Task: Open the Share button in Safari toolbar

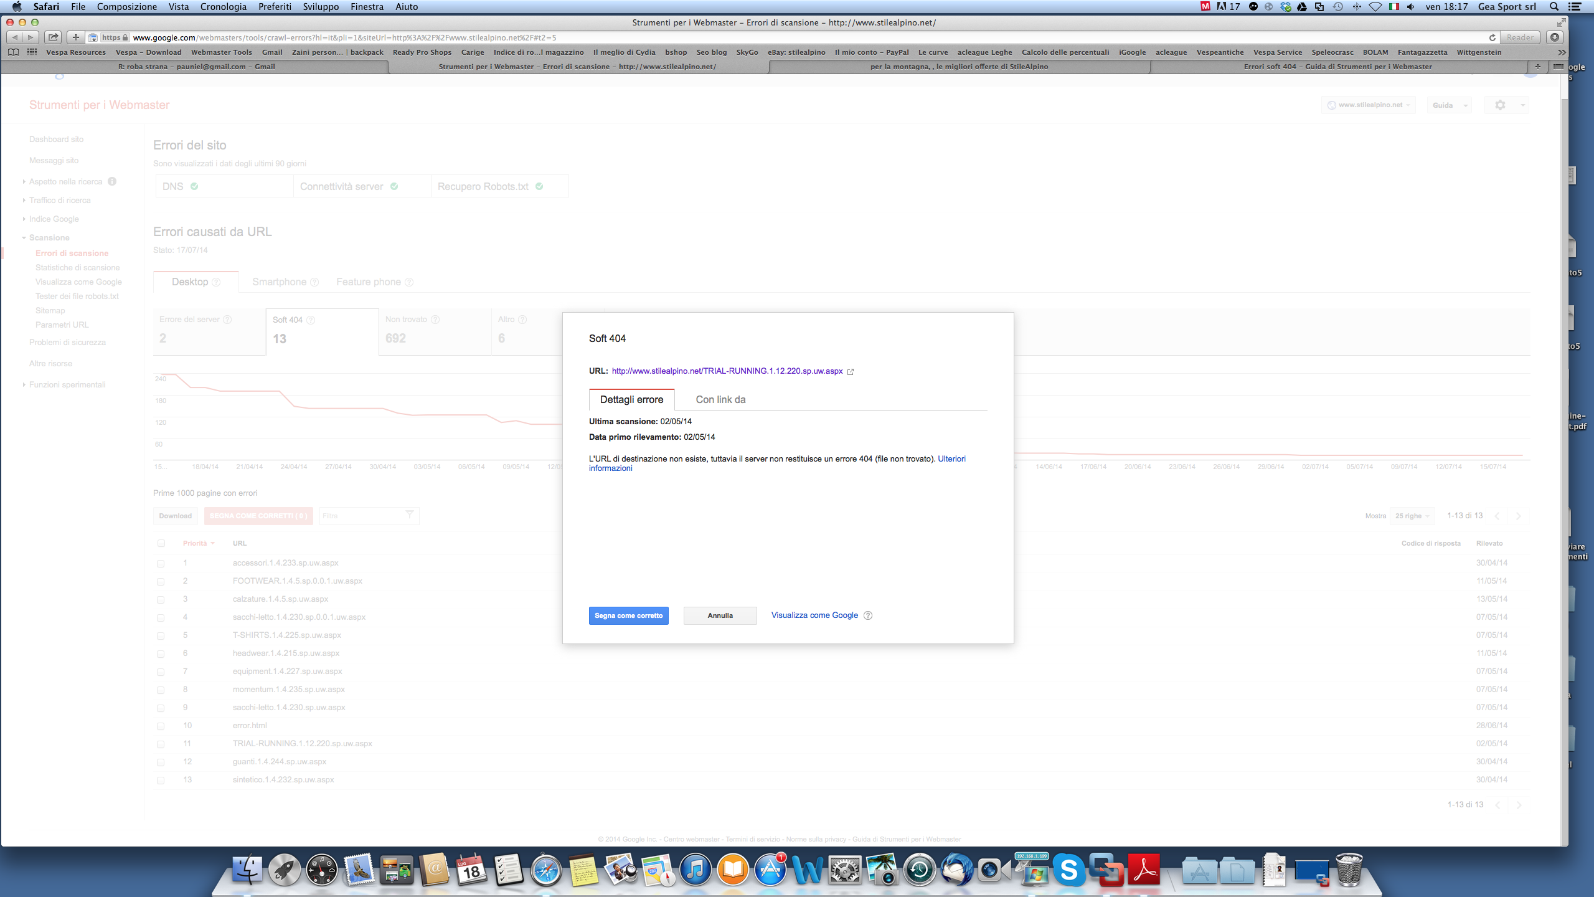Action: (54, 37)
